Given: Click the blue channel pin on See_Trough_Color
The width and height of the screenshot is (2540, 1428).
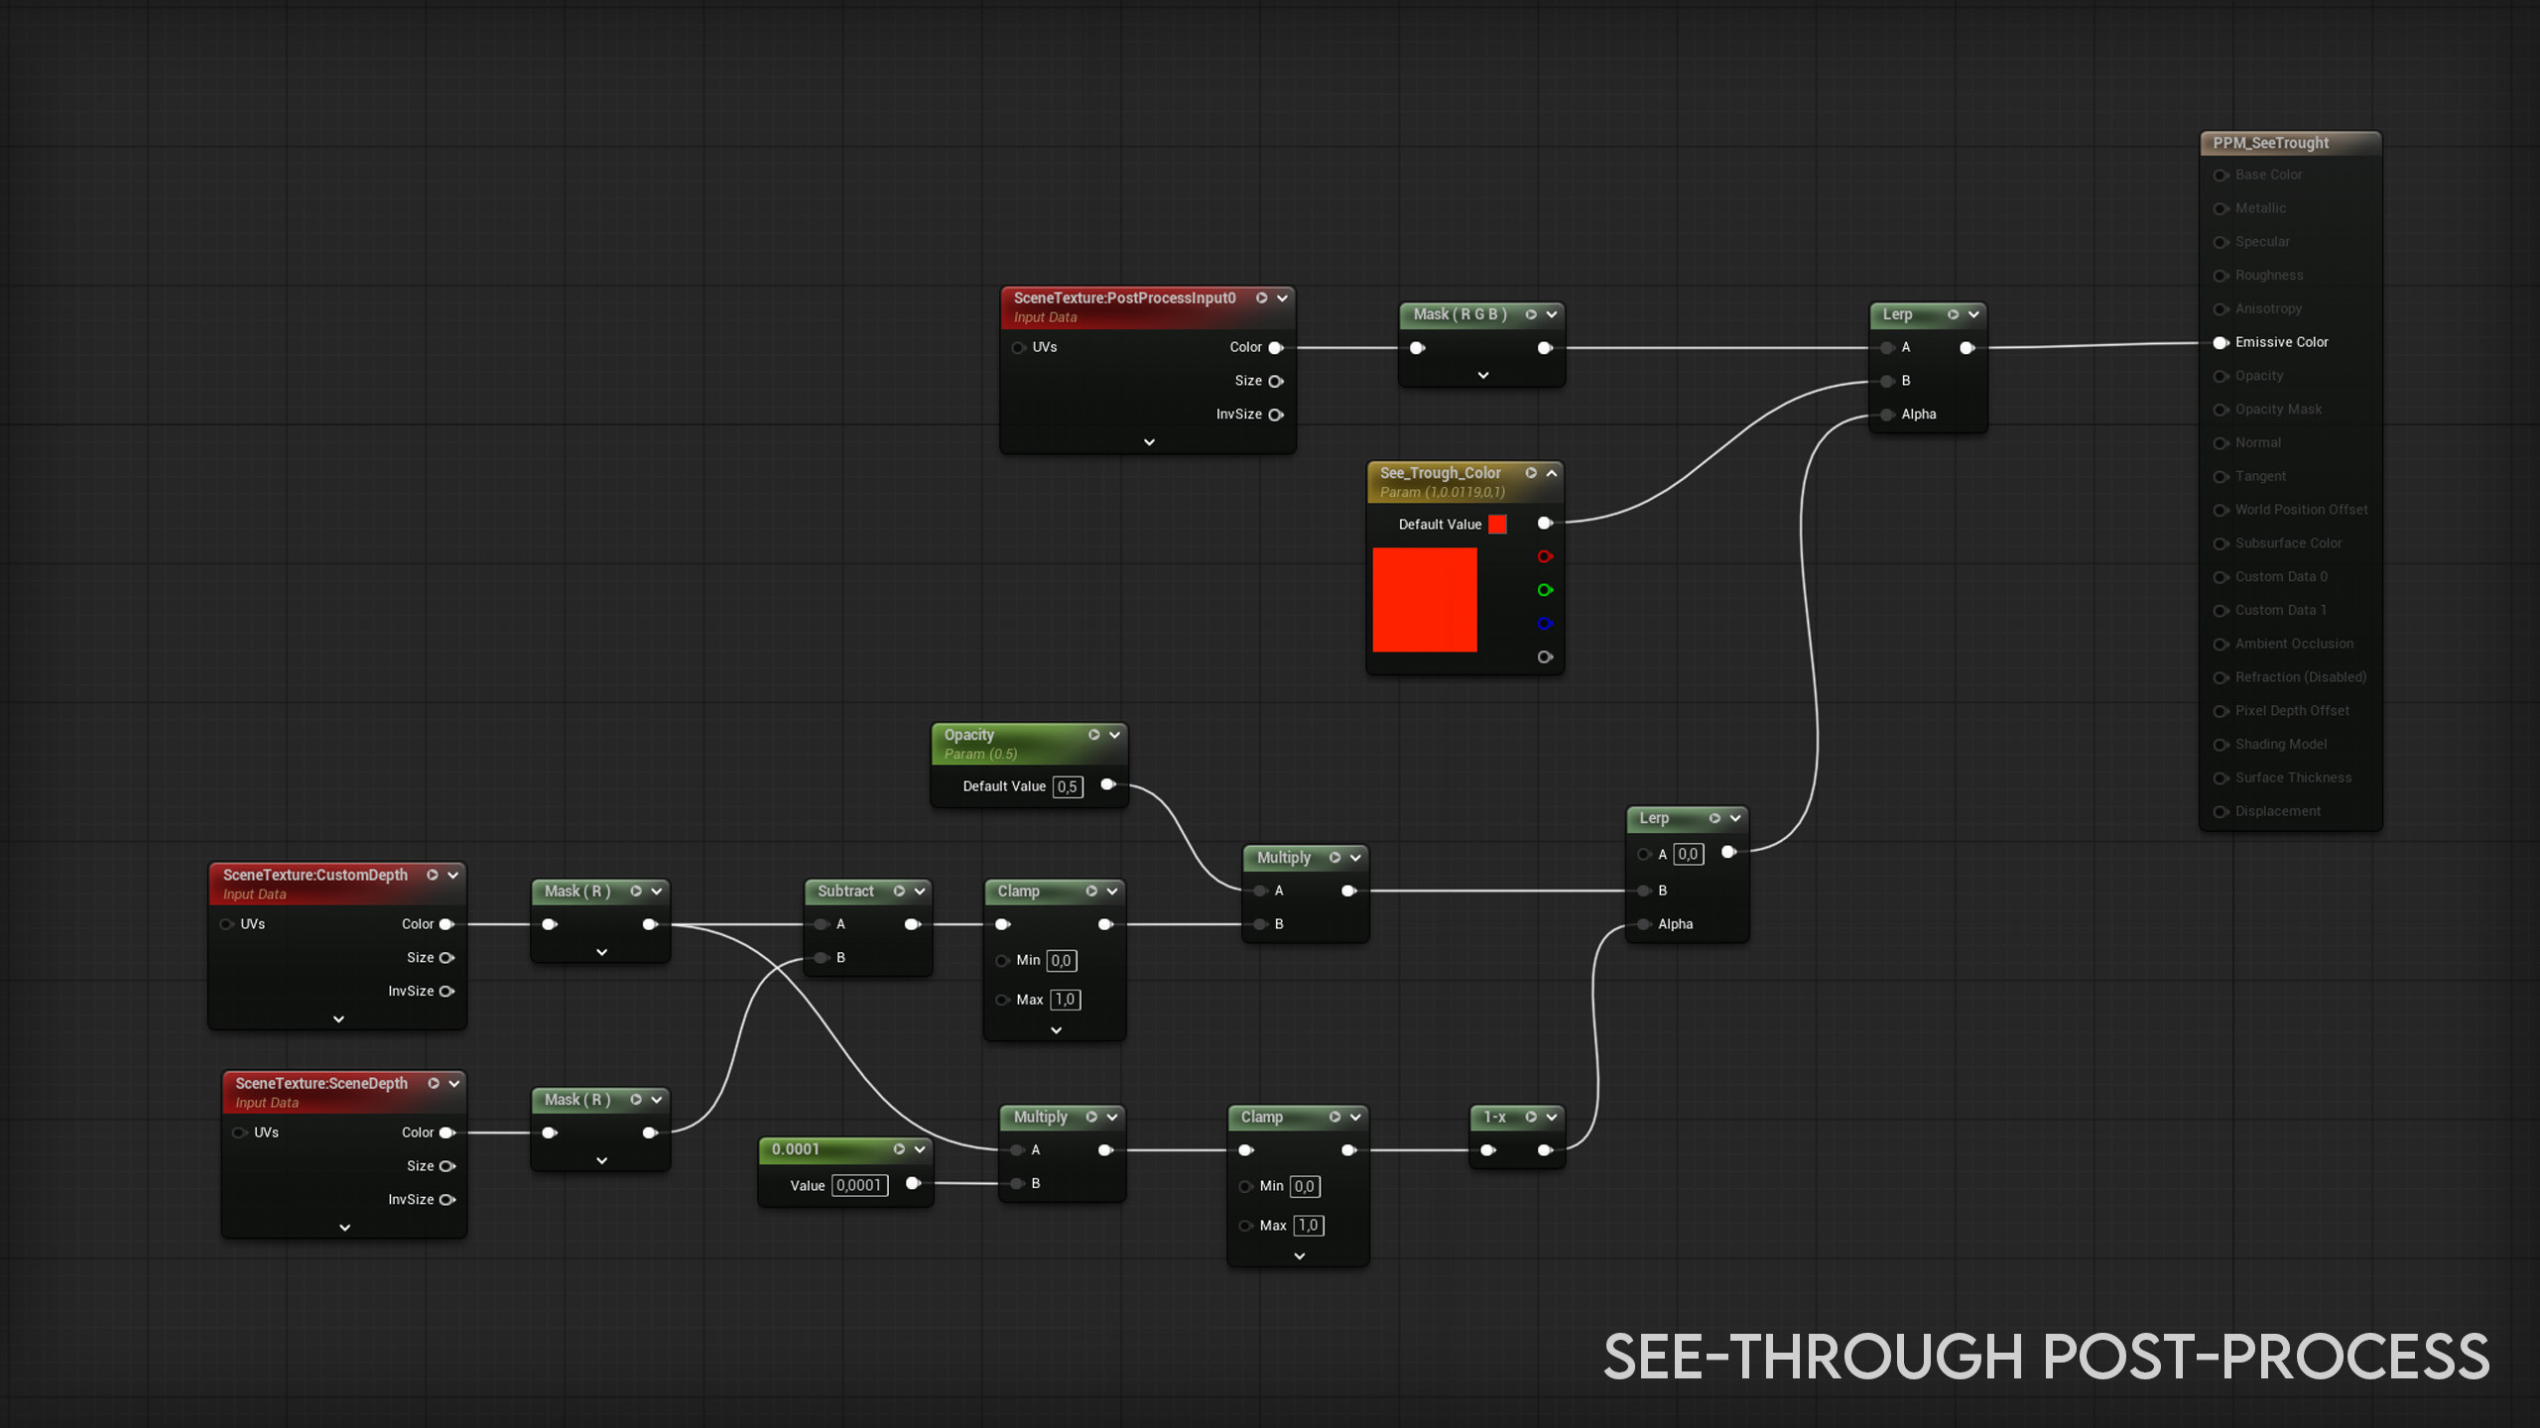Looking at the screenshot, I should pyautogui.click(x=1545, y=624).
